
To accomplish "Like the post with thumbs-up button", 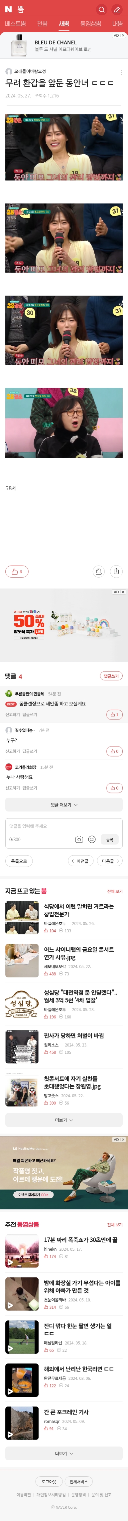I will tap(17, 572).
